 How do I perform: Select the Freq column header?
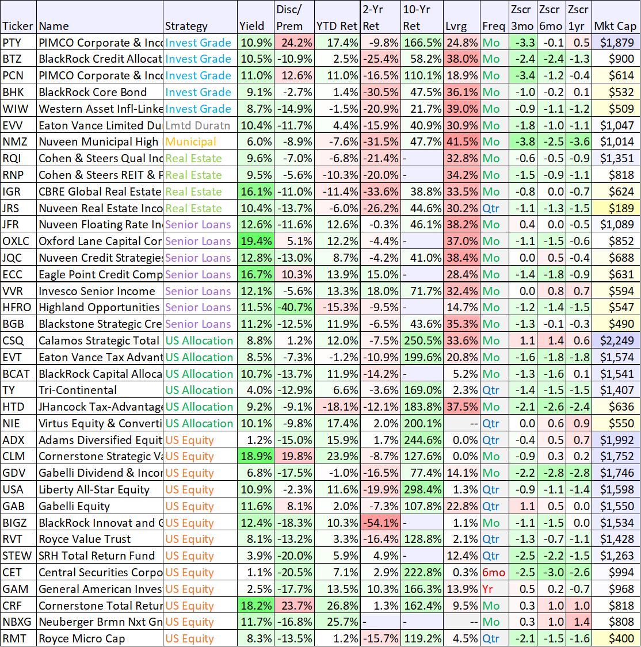coord(494,17)
